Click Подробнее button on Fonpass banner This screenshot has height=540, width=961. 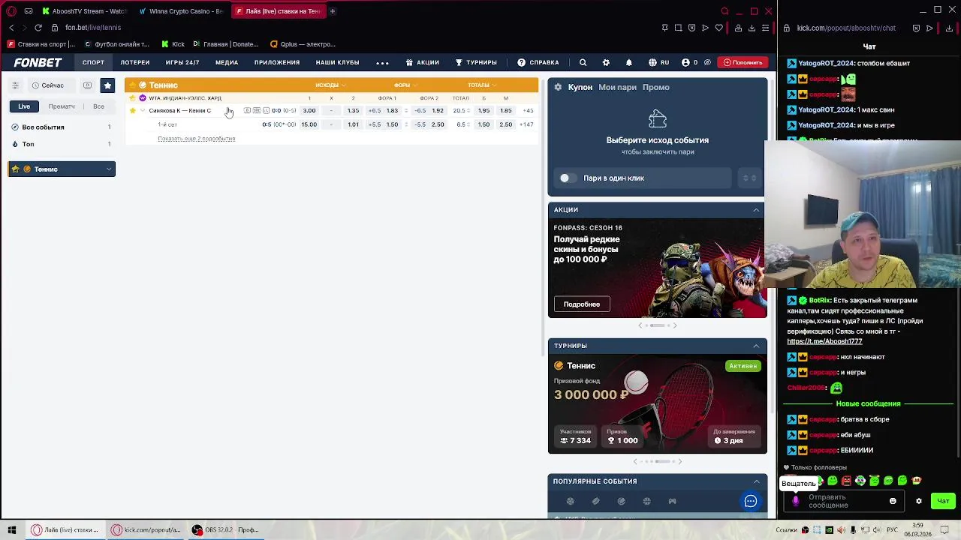(582, 304)
